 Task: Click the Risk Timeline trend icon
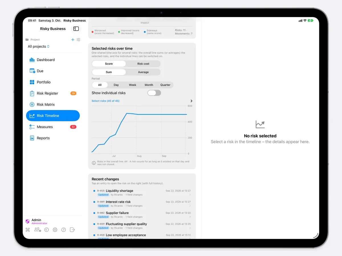click(x=32, y=116)
